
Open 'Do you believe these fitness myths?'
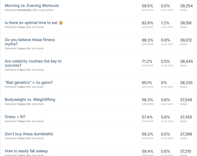tap(30, 42)
